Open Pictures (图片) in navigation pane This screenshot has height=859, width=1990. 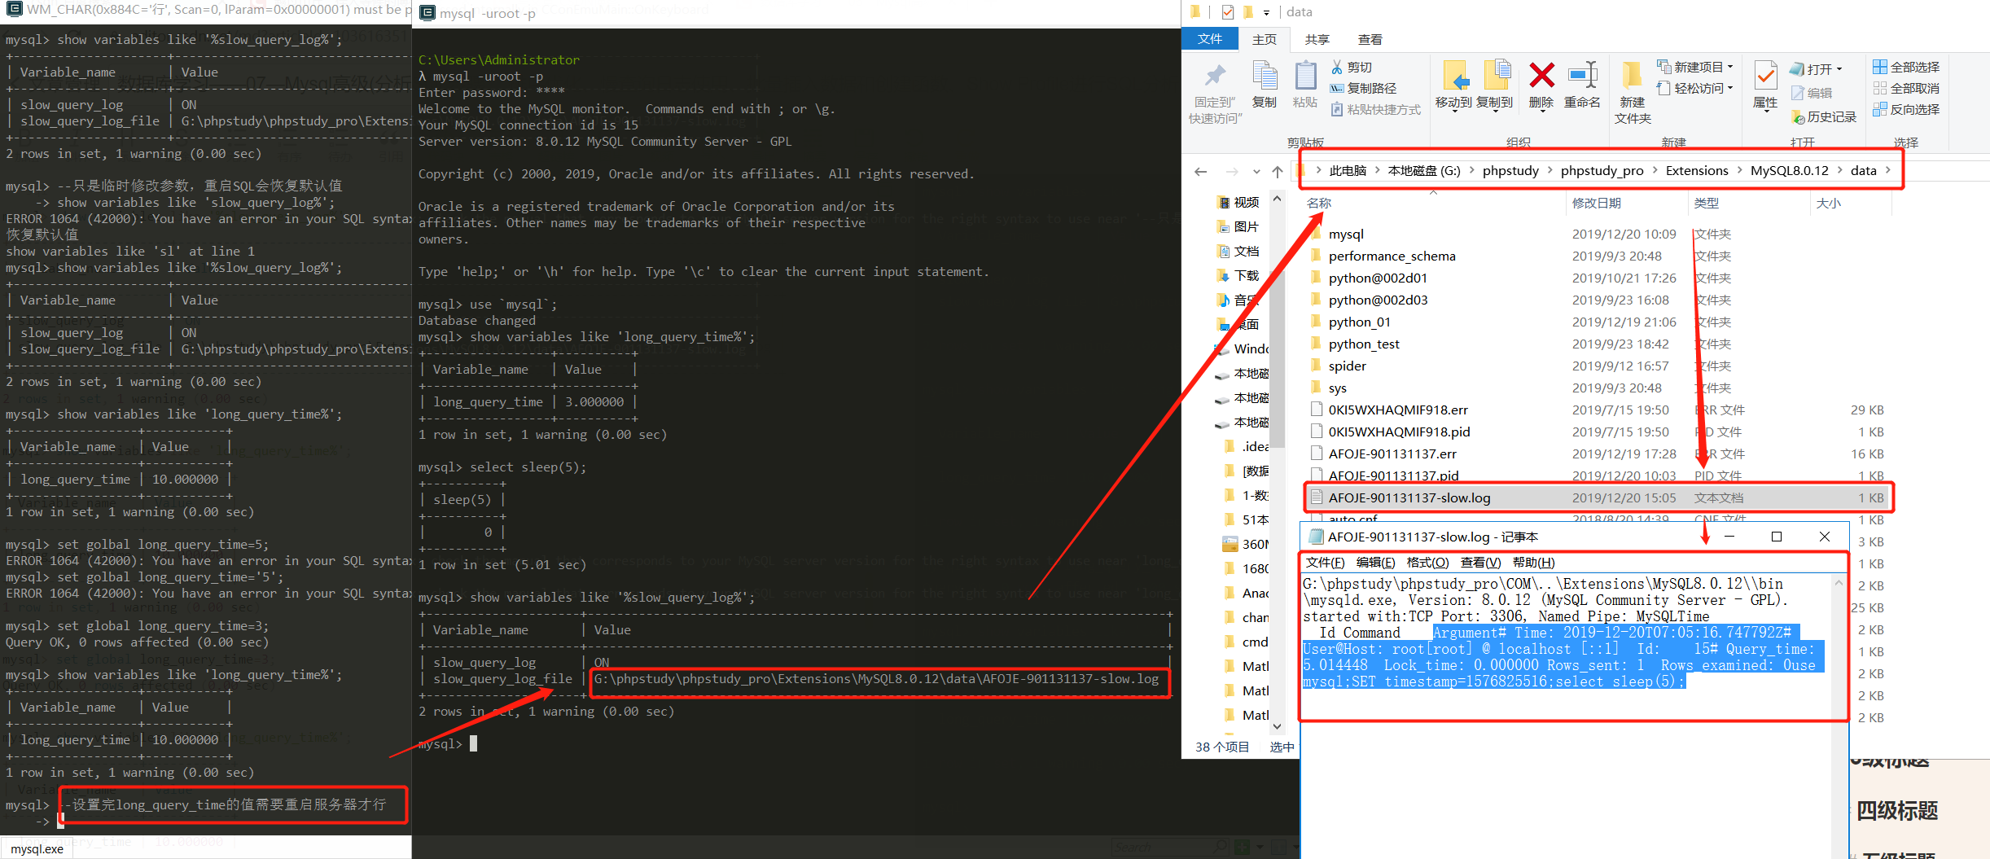1238,226
